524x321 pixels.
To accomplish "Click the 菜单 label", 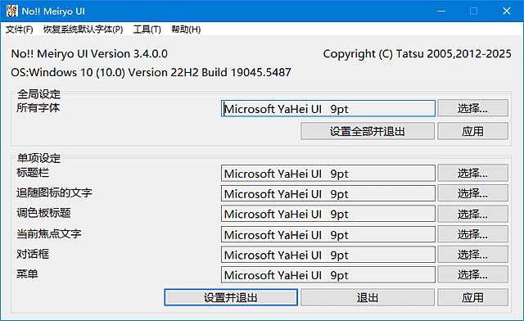I will [27, 274].
